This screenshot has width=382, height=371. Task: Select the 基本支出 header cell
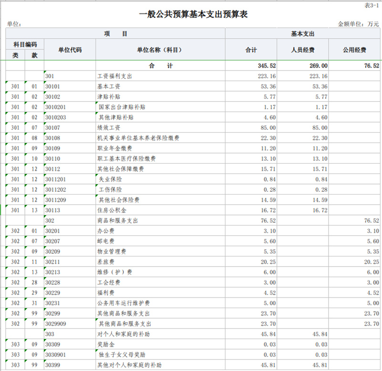pyautogui.click(x=303, y=33)
